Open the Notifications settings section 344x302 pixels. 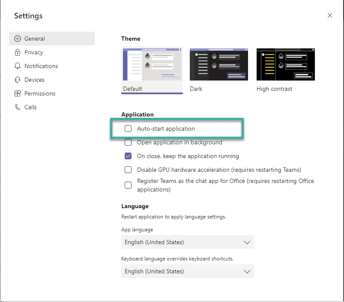[41, 66]
